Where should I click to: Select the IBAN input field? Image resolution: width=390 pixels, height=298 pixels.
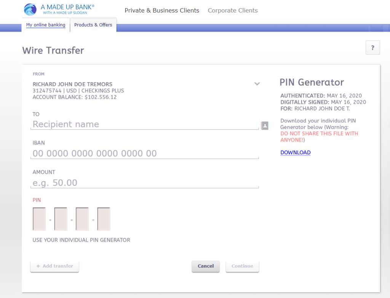pos(145,153)
